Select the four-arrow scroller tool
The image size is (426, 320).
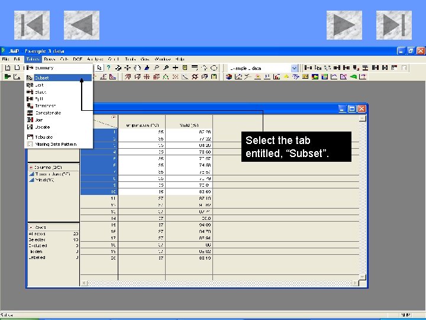(x=127, y=68)
